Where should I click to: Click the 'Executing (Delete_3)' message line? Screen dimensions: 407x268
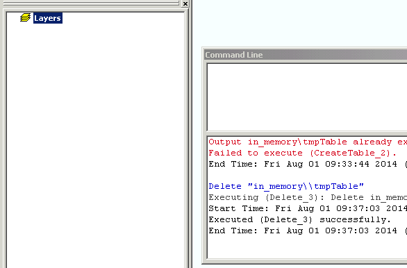[308, 197]
